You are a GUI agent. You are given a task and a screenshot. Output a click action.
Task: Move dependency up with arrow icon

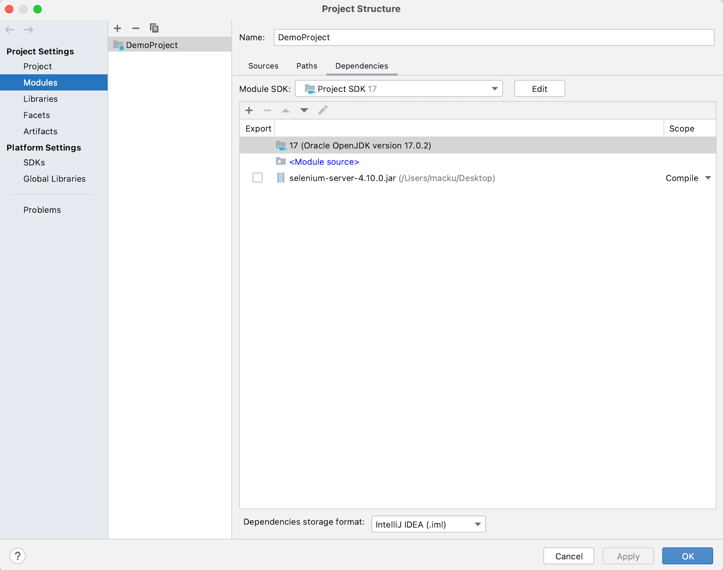click(286, 110)
